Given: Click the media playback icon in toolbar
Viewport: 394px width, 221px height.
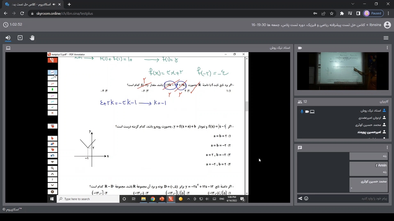Looking at the screenshot, I should (20, 38).
